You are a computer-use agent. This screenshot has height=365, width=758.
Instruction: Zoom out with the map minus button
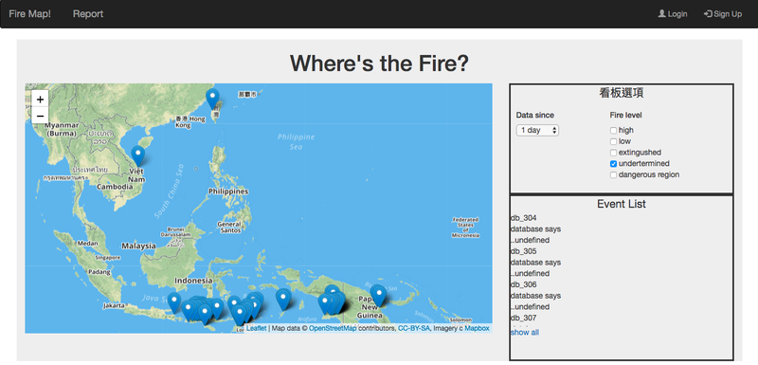point(40,116)
